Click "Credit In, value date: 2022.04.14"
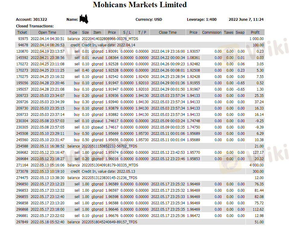Viewport: 289px width, 226px height. pos(108,45)
